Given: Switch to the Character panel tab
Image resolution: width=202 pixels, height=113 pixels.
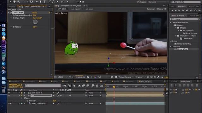Looking at the screenshot, I should 192,16.
